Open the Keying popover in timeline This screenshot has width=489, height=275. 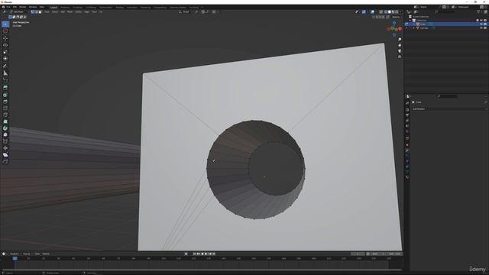[x=28, y=254]
